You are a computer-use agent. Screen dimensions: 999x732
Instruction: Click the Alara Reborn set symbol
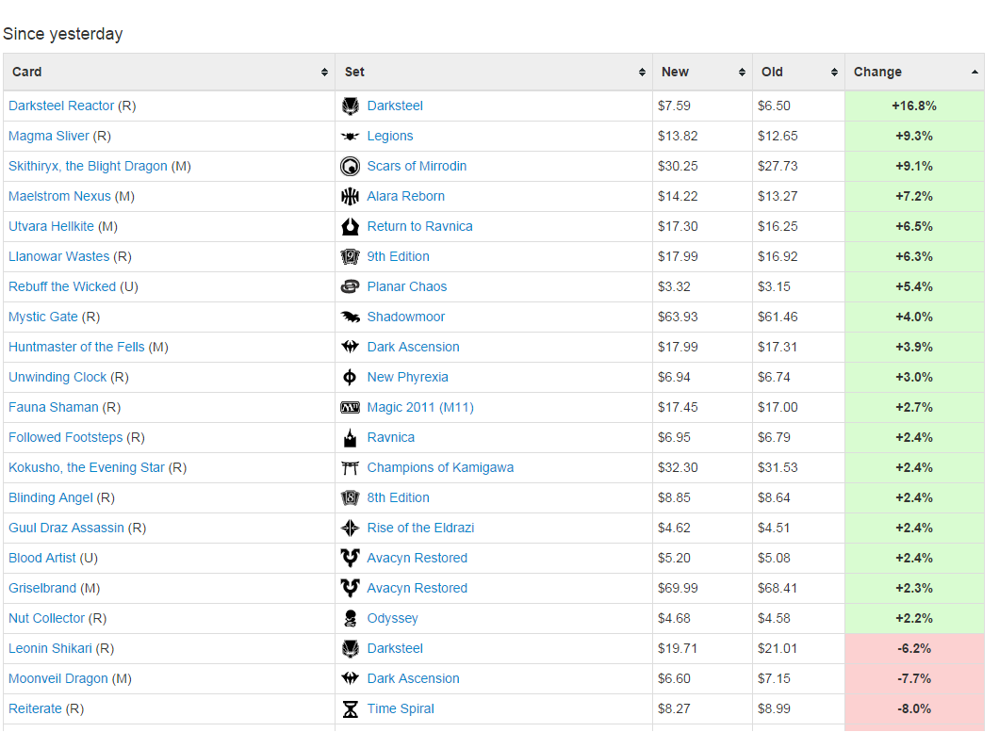tap(350, 197)
